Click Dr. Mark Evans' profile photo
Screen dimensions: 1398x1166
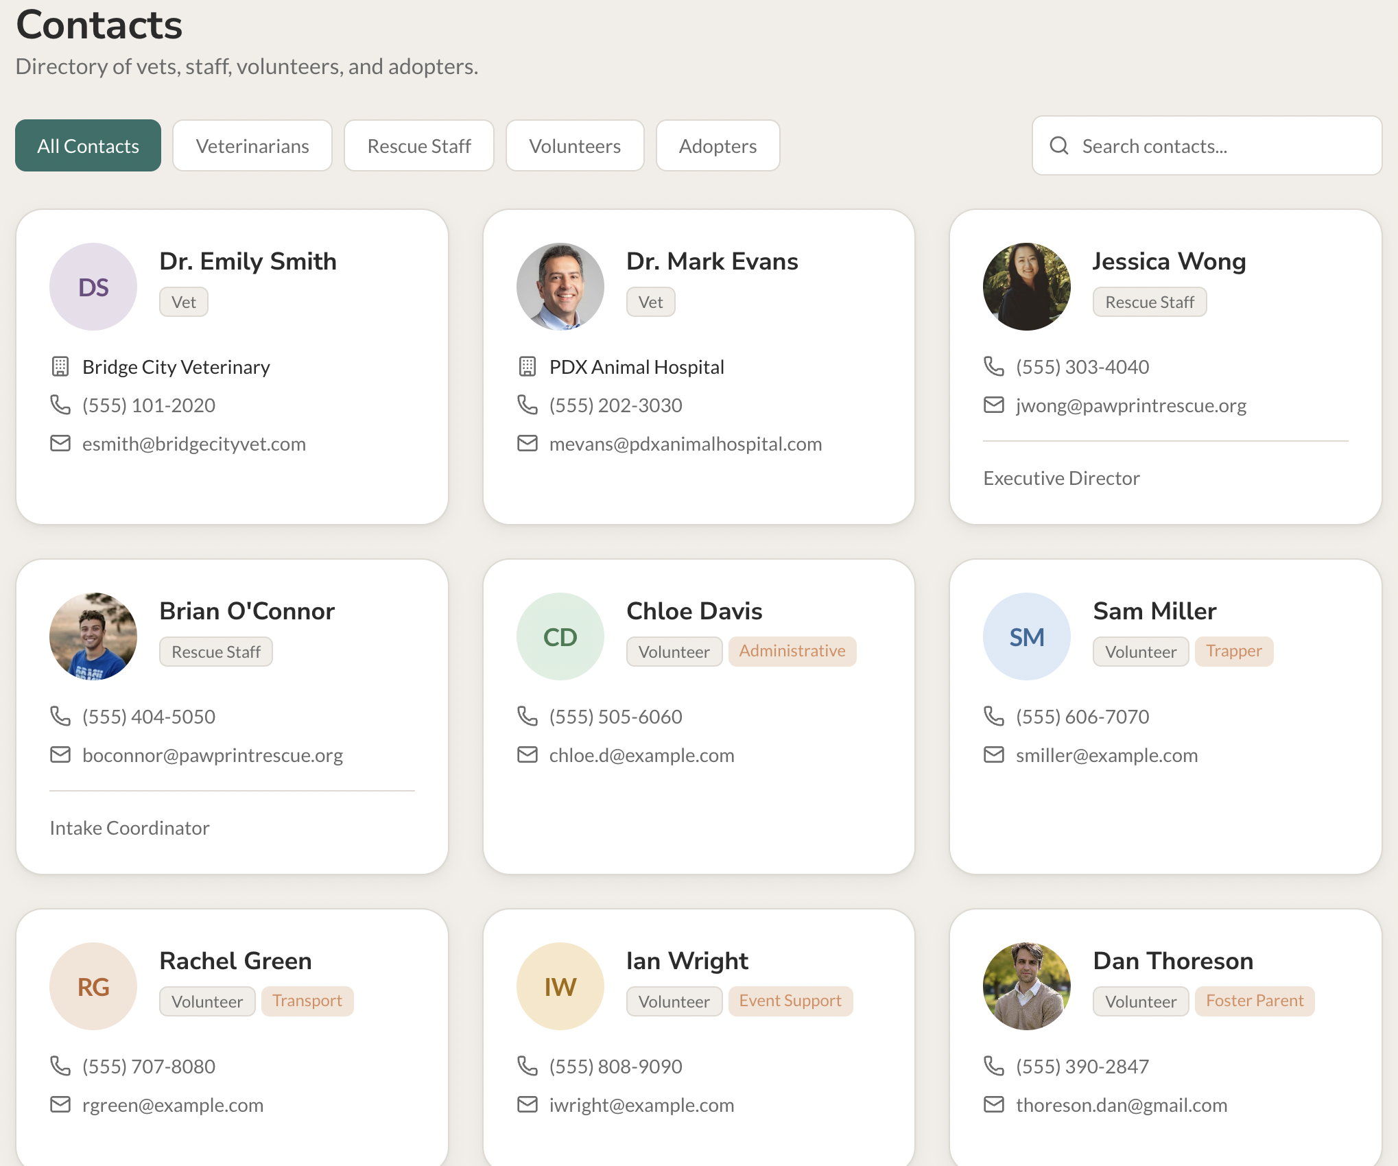click(x=560, y=287)
